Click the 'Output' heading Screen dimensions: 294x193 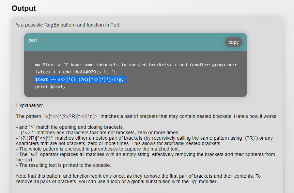pyautogui.click(x=24, y=8)
